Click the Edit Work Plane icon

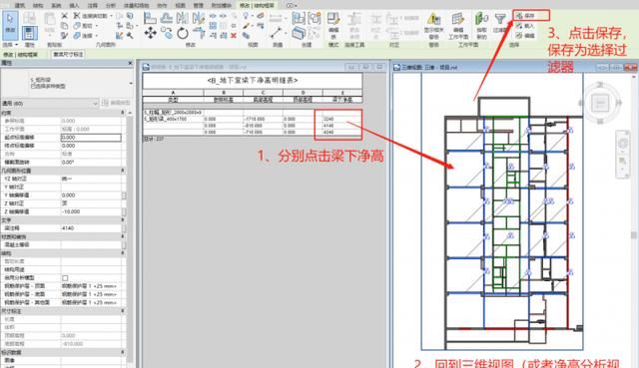click(x=458, y=19)
